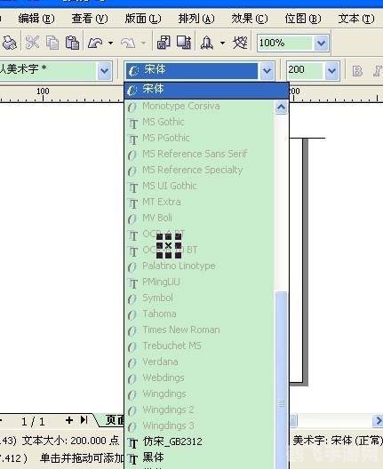Viewport: 383px width, 469px height.
Task: Click the font list scrollbar thumb
Action: (282, 380)
